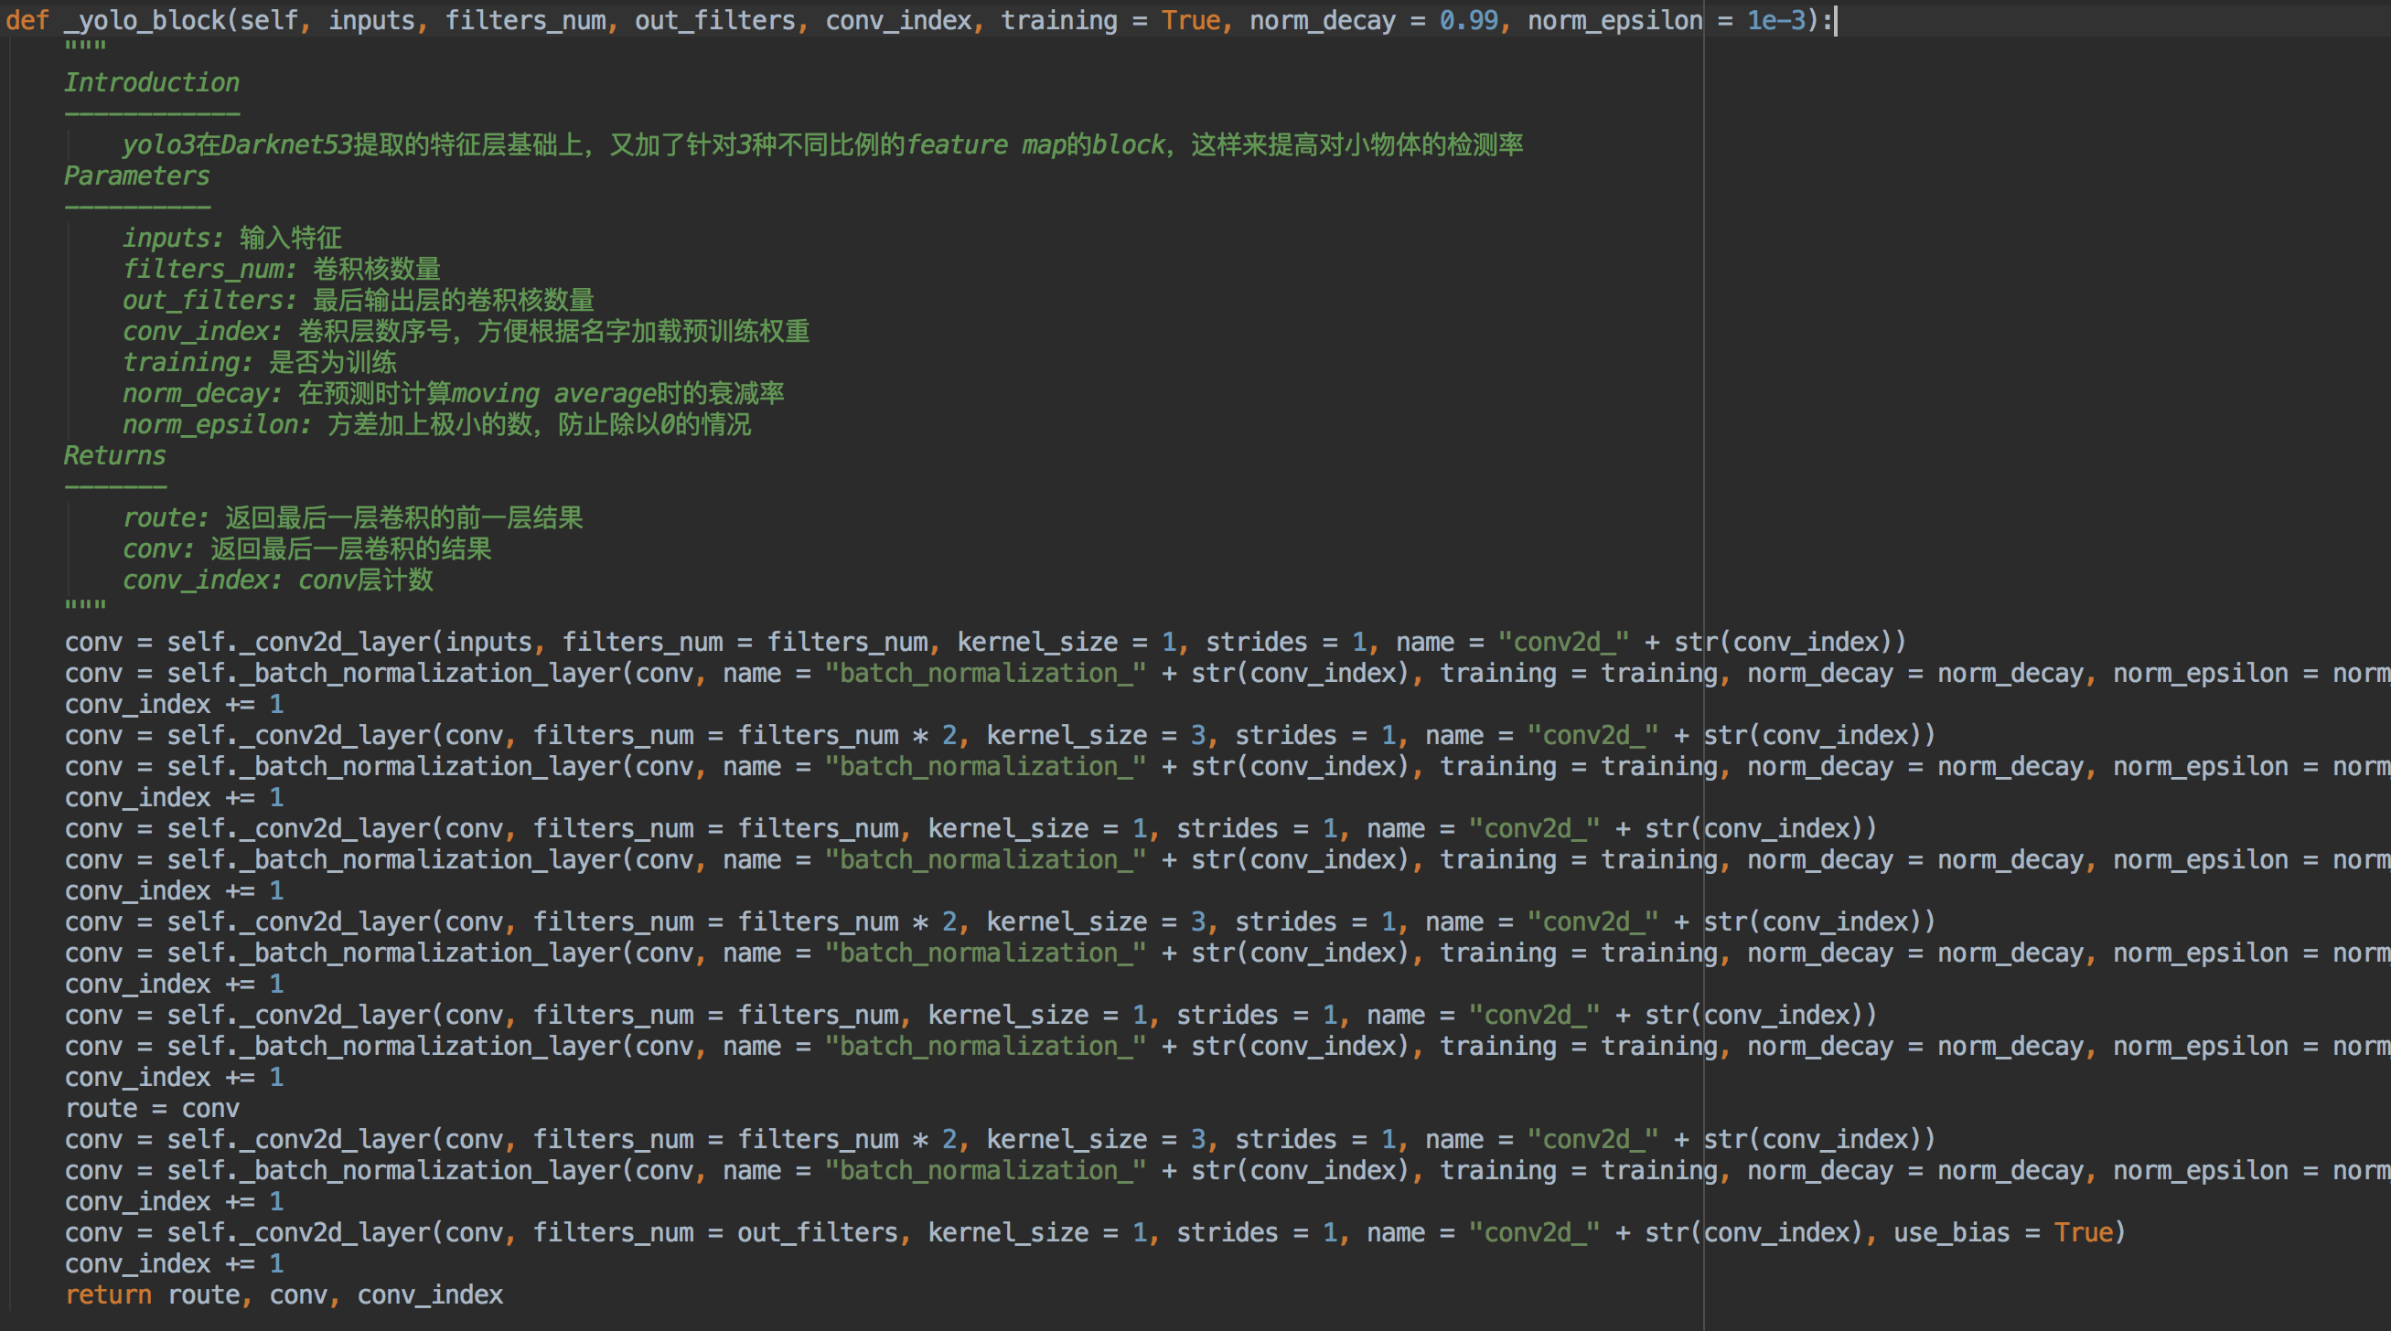This screenshot has width=2391, height=1331.
Task: Click "training = True" in the function signature
Action: click(1110, 20)
